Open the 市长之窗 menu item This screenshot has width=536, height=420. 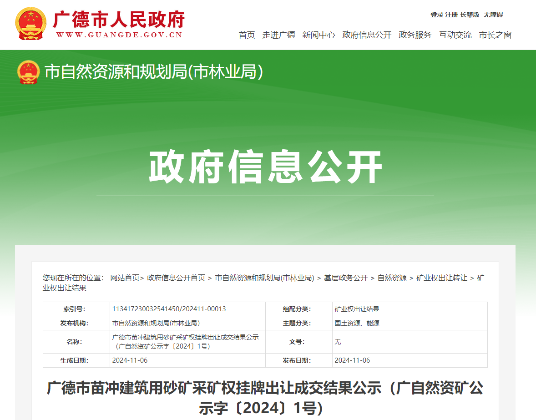click(495, 35)
